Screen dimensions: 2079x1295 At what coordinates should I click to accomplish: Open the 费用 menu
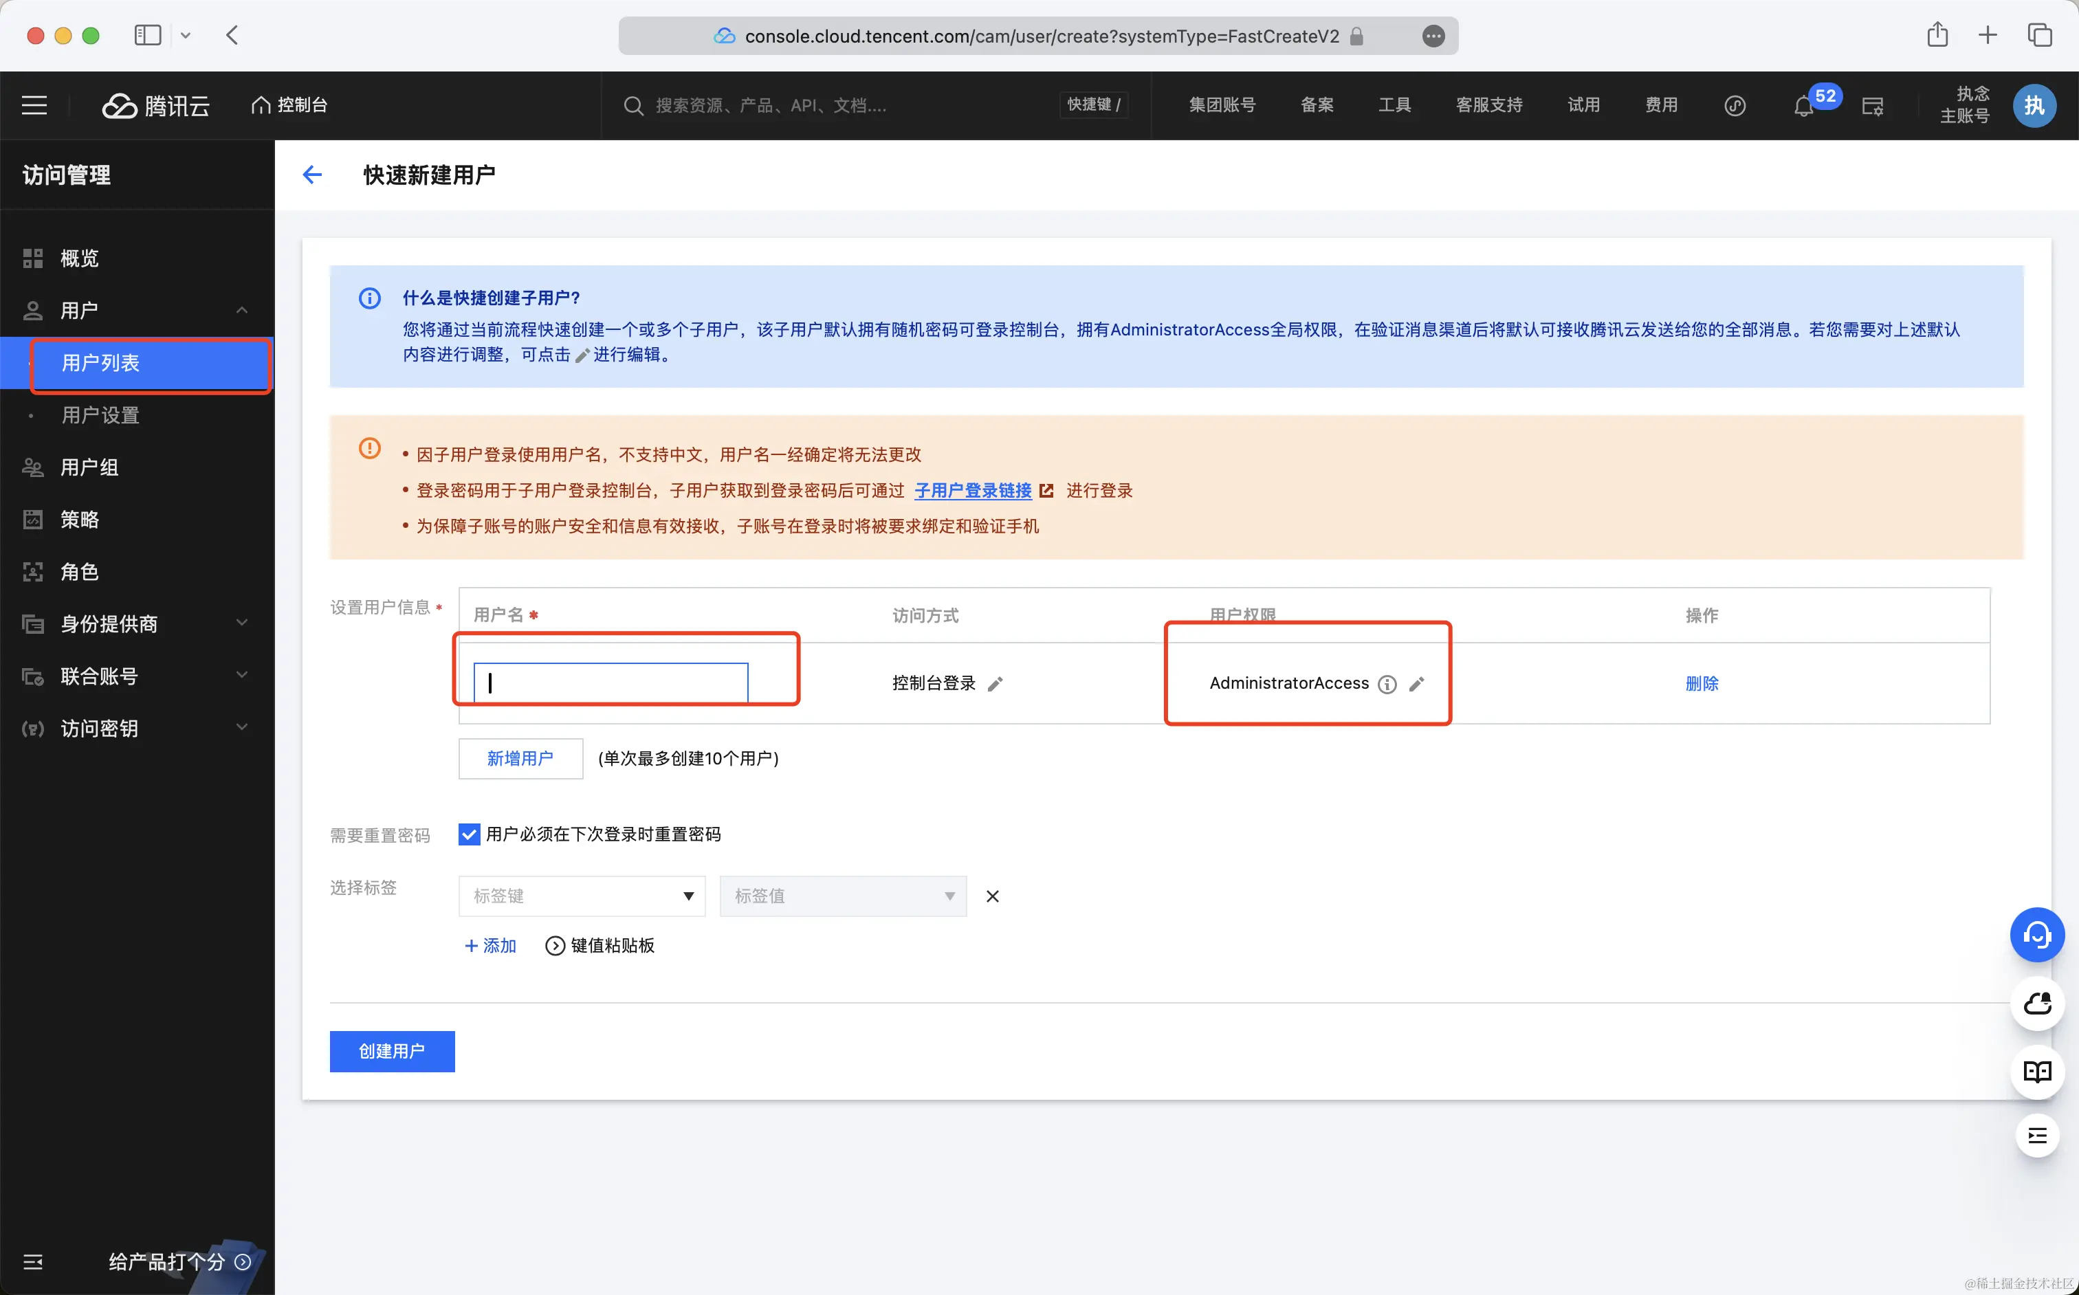pos(1661,104)
